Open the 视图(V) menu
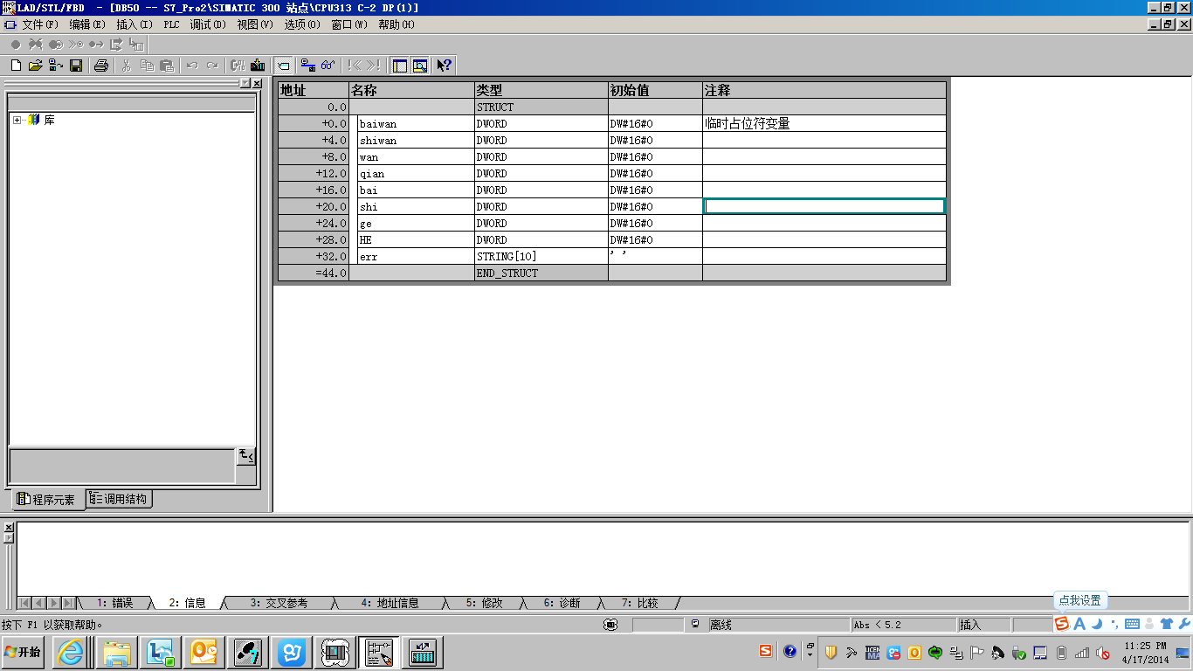 (x=255, y=24)
